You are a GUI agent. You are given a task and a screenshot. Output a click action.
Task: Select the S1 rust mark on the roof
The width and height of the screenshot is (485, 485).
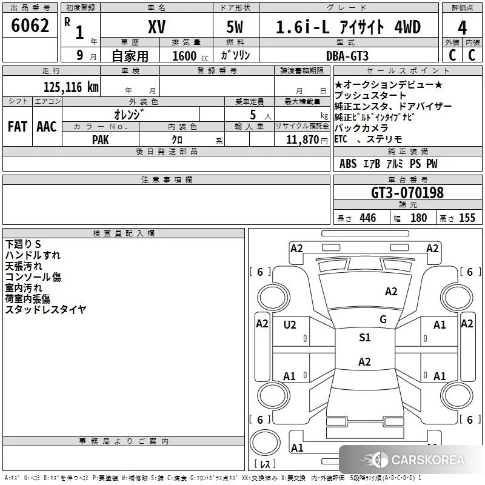(x=365, y=338)
